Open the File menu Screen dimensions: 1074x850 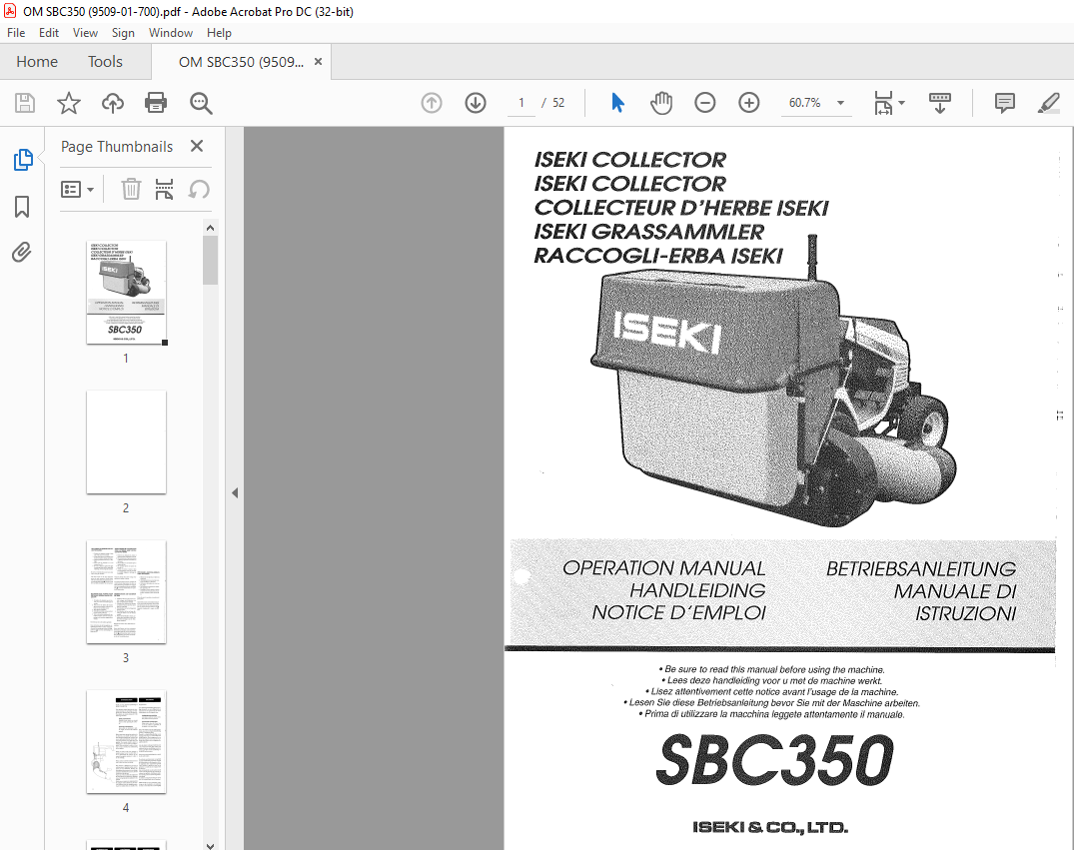click(x=16, y=33)
